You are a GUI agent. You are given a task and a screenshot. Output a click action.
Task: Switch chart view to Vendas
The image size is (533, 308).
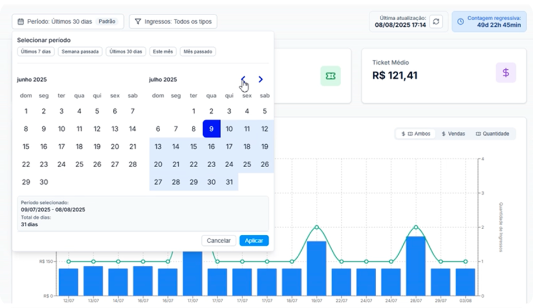(454, 134)
